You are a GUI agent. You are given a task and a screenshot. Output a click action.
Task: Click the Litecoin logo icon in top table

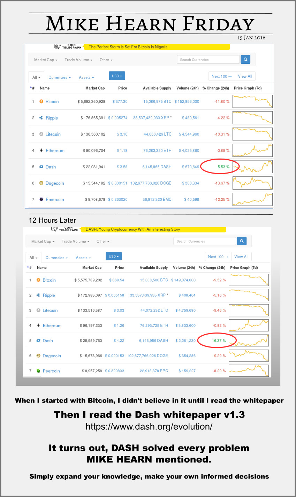click(41, 134)
